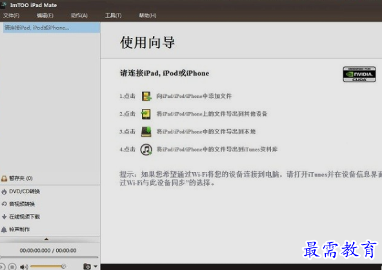Screen dimensions: 382x270
Task: Click the playback progress bar
Action: 50,257
